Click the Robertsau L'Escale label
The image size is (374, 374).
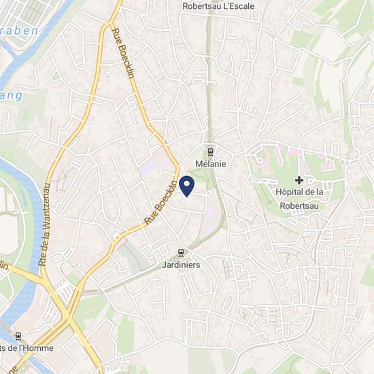218,6
